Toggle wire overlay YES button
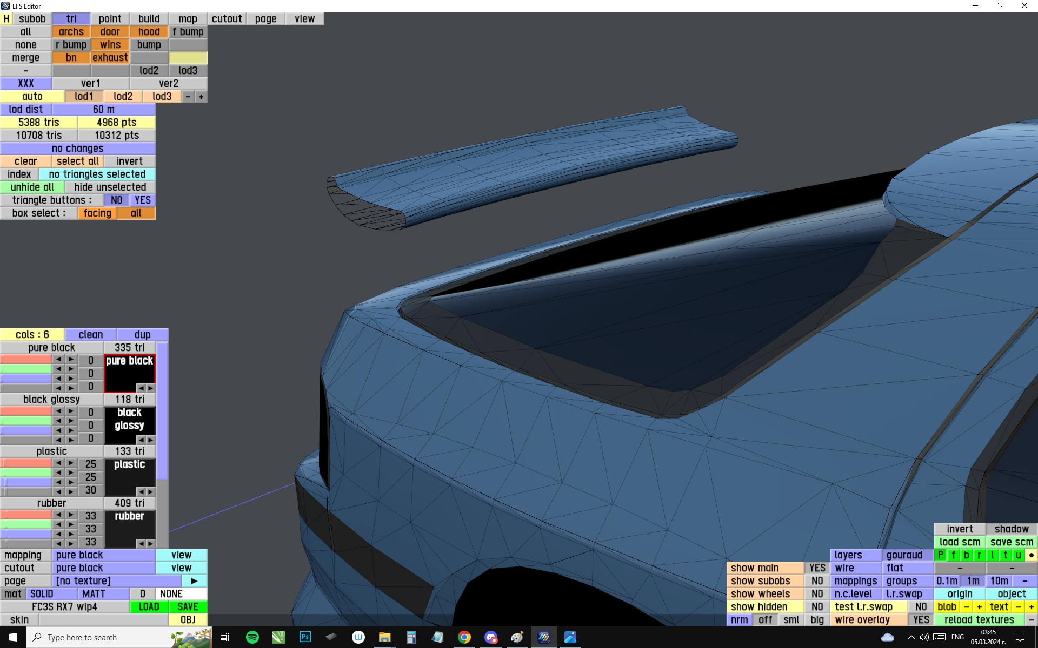This screenshot has height=648, width=1038. tap(921, 620)
